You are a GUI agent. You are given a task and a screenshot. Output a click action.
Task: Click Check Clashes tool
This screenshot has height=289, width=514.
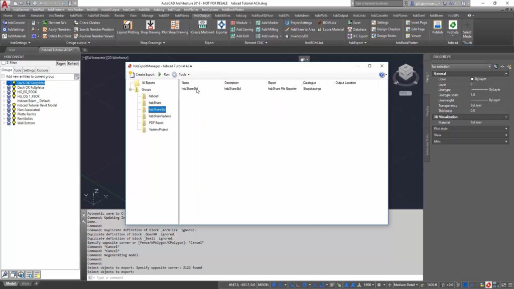[x=87, y=23]
